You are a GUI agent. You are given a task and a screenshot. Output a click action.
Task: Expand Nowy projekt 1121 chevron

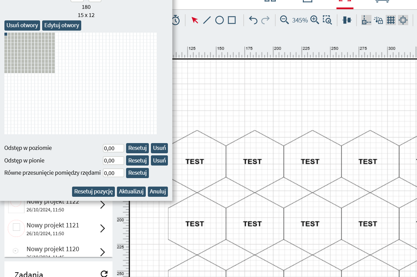103,228
